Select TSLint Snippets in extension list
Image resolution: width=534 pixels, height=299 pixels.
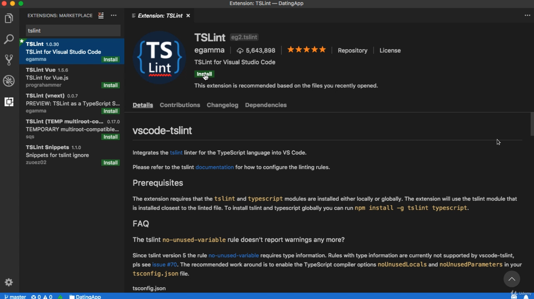(72, 155)
